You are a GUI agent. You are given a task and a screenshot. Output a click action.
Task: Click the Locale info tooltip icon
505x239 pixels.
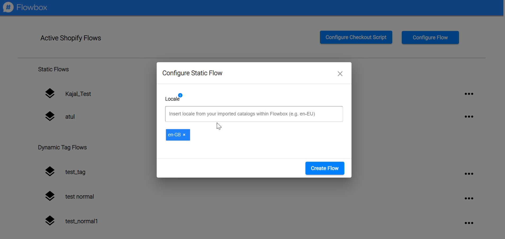(180, 95)
